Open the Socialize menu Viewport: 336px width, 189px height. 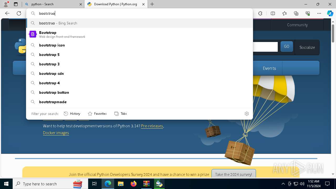click(307, 48)
